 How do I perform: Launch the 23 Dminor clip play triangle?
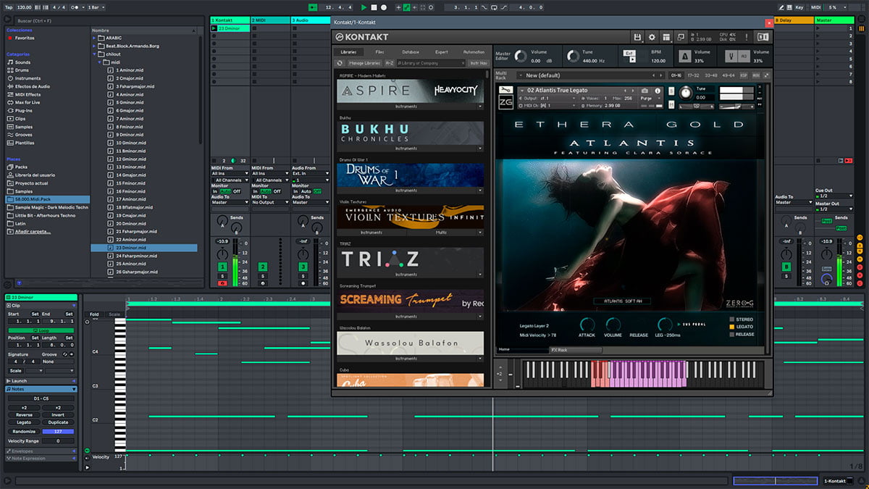point(214,28)
